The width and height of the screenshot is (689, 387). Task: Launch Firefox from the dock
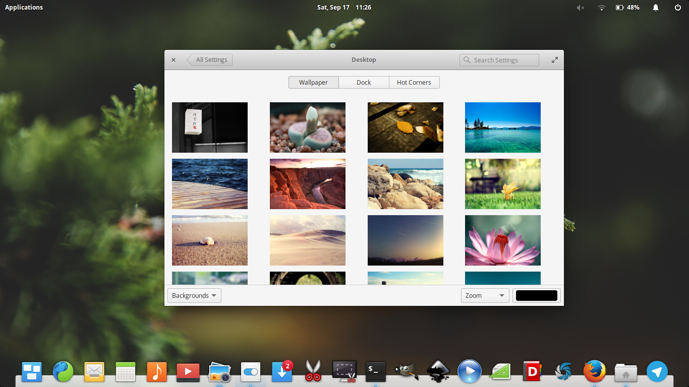(x=595, y=371)
